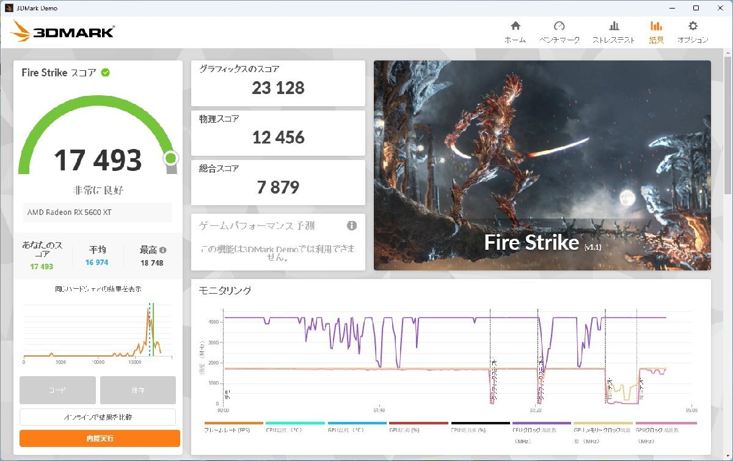Click the 物理スコア 12 456 card
This screenshot has height=461, width=733.
278,132
